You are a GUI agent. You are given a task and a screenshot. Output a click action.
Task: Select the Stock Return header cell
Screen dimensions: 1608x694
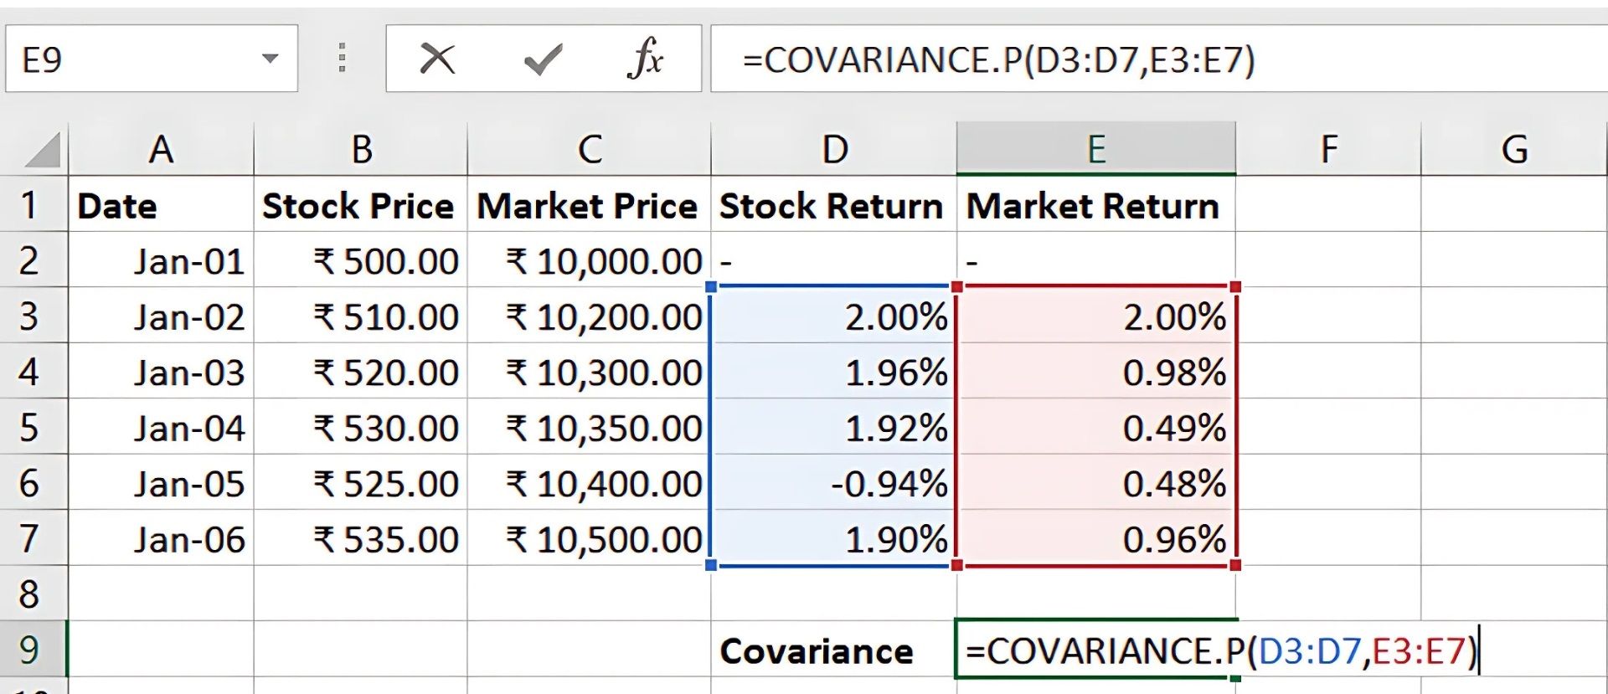point(833,206)
